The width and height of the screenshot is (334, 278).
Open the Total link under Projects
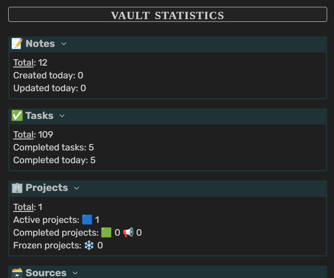[x=23, y=207]
